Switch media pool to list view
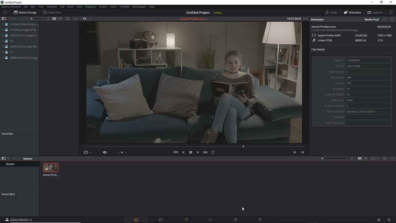This screenshot has width=396, height=223. coord(365,159)
